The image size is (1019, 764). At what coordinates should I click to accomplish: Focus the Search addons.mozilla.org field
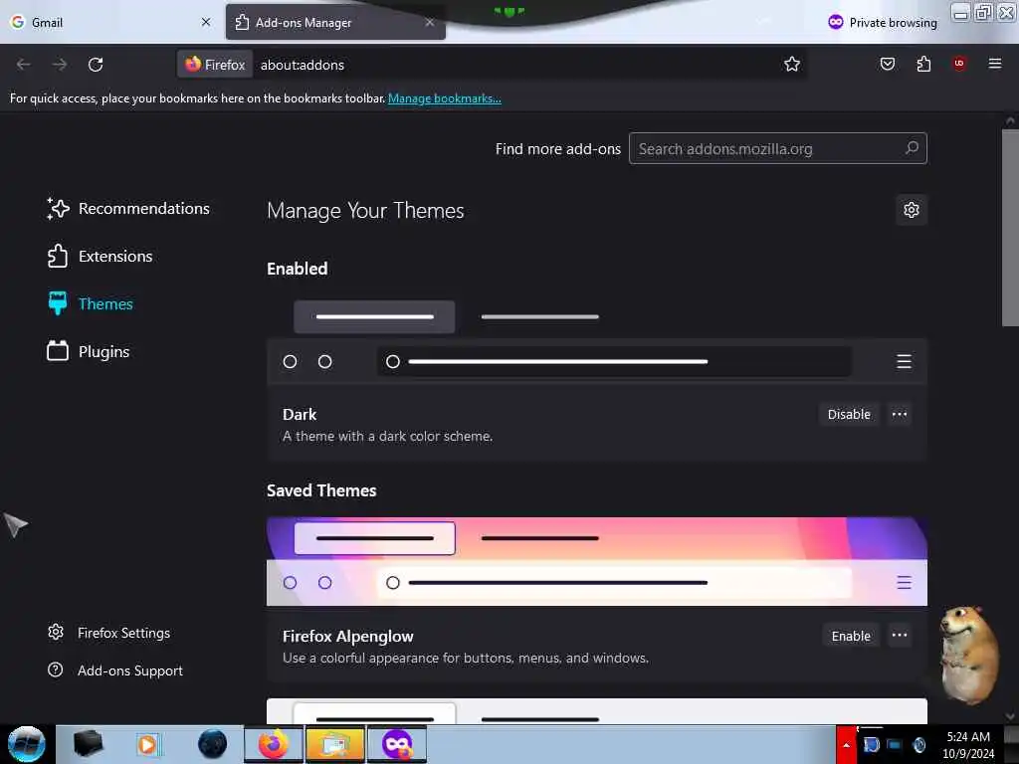[x=778, y=148]
